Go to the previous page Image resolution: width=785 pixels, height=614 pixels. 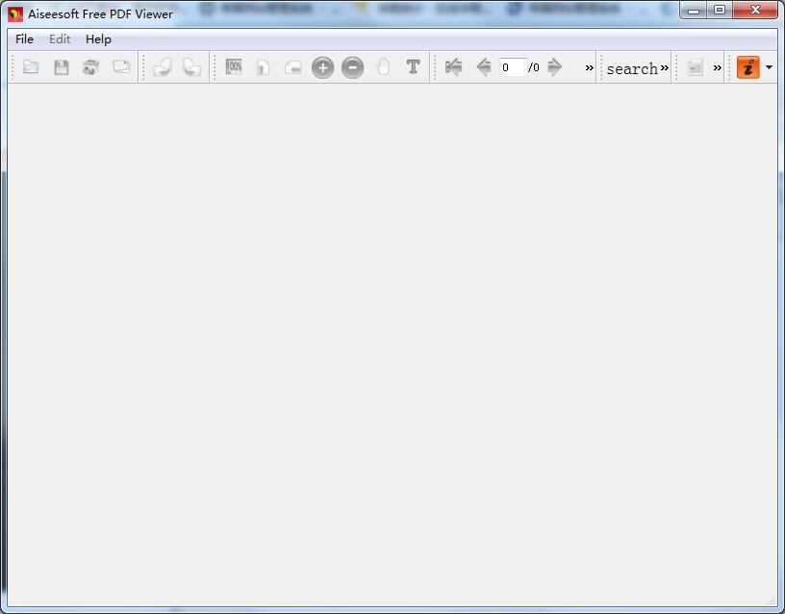[484, 67]
